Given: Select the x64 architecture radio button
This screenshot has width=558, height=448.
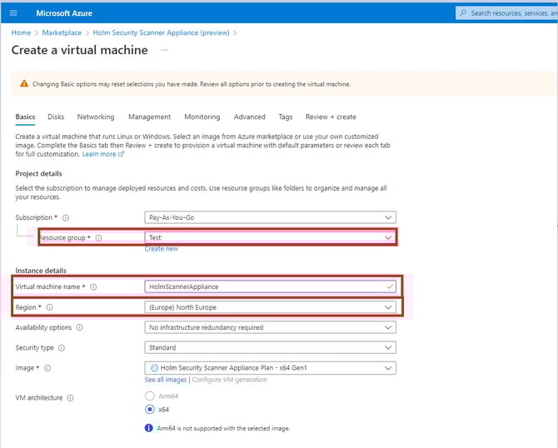Looking at the screenshot, I should pos(150,410).
